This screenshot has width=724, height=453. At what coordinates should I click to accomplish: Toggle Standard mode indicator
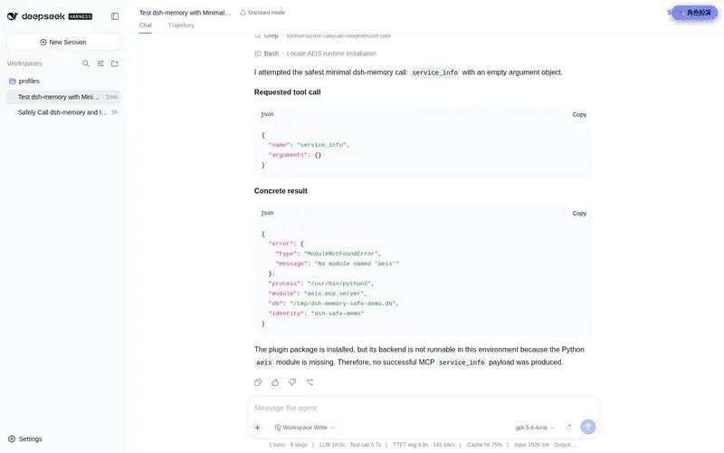tap(262, 13)
